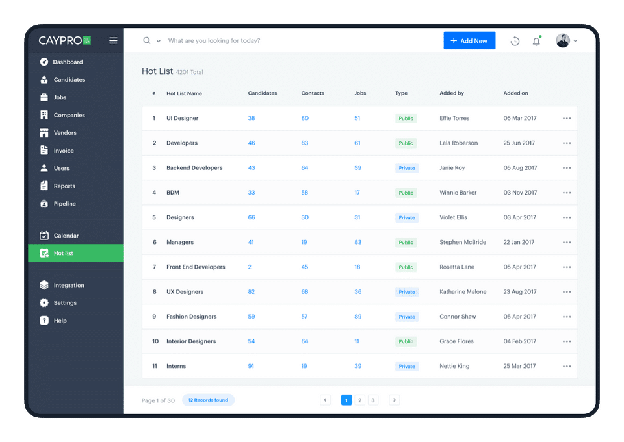Open more options for Managers row
This screenshot has width=624, height=442.
point(567,243)
